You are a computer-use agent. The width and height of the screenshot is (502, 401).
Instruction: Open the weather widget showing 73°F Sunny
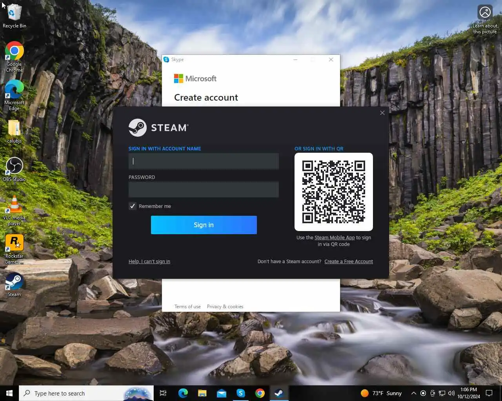pos(381,393)
